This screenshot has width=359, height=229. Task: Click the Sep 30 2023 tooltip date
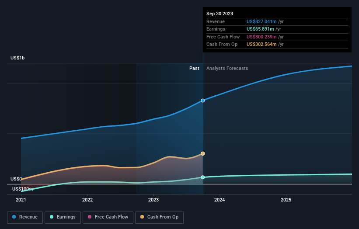coord(220,14)
